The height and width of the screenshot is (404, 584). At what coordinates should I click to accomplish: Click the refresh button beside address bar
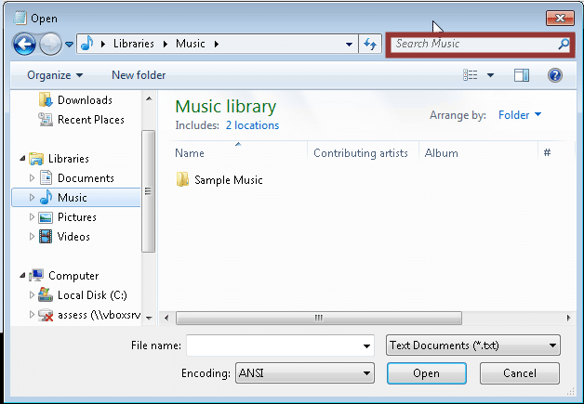[x=370, y=44]
